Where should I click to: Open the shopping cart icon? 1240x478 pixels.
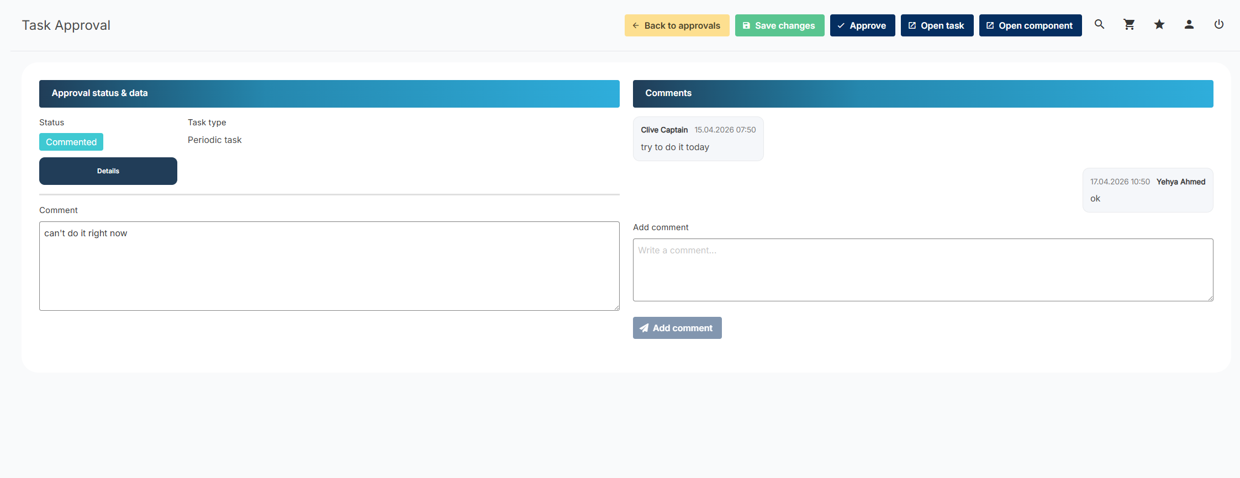(1129, 25)
